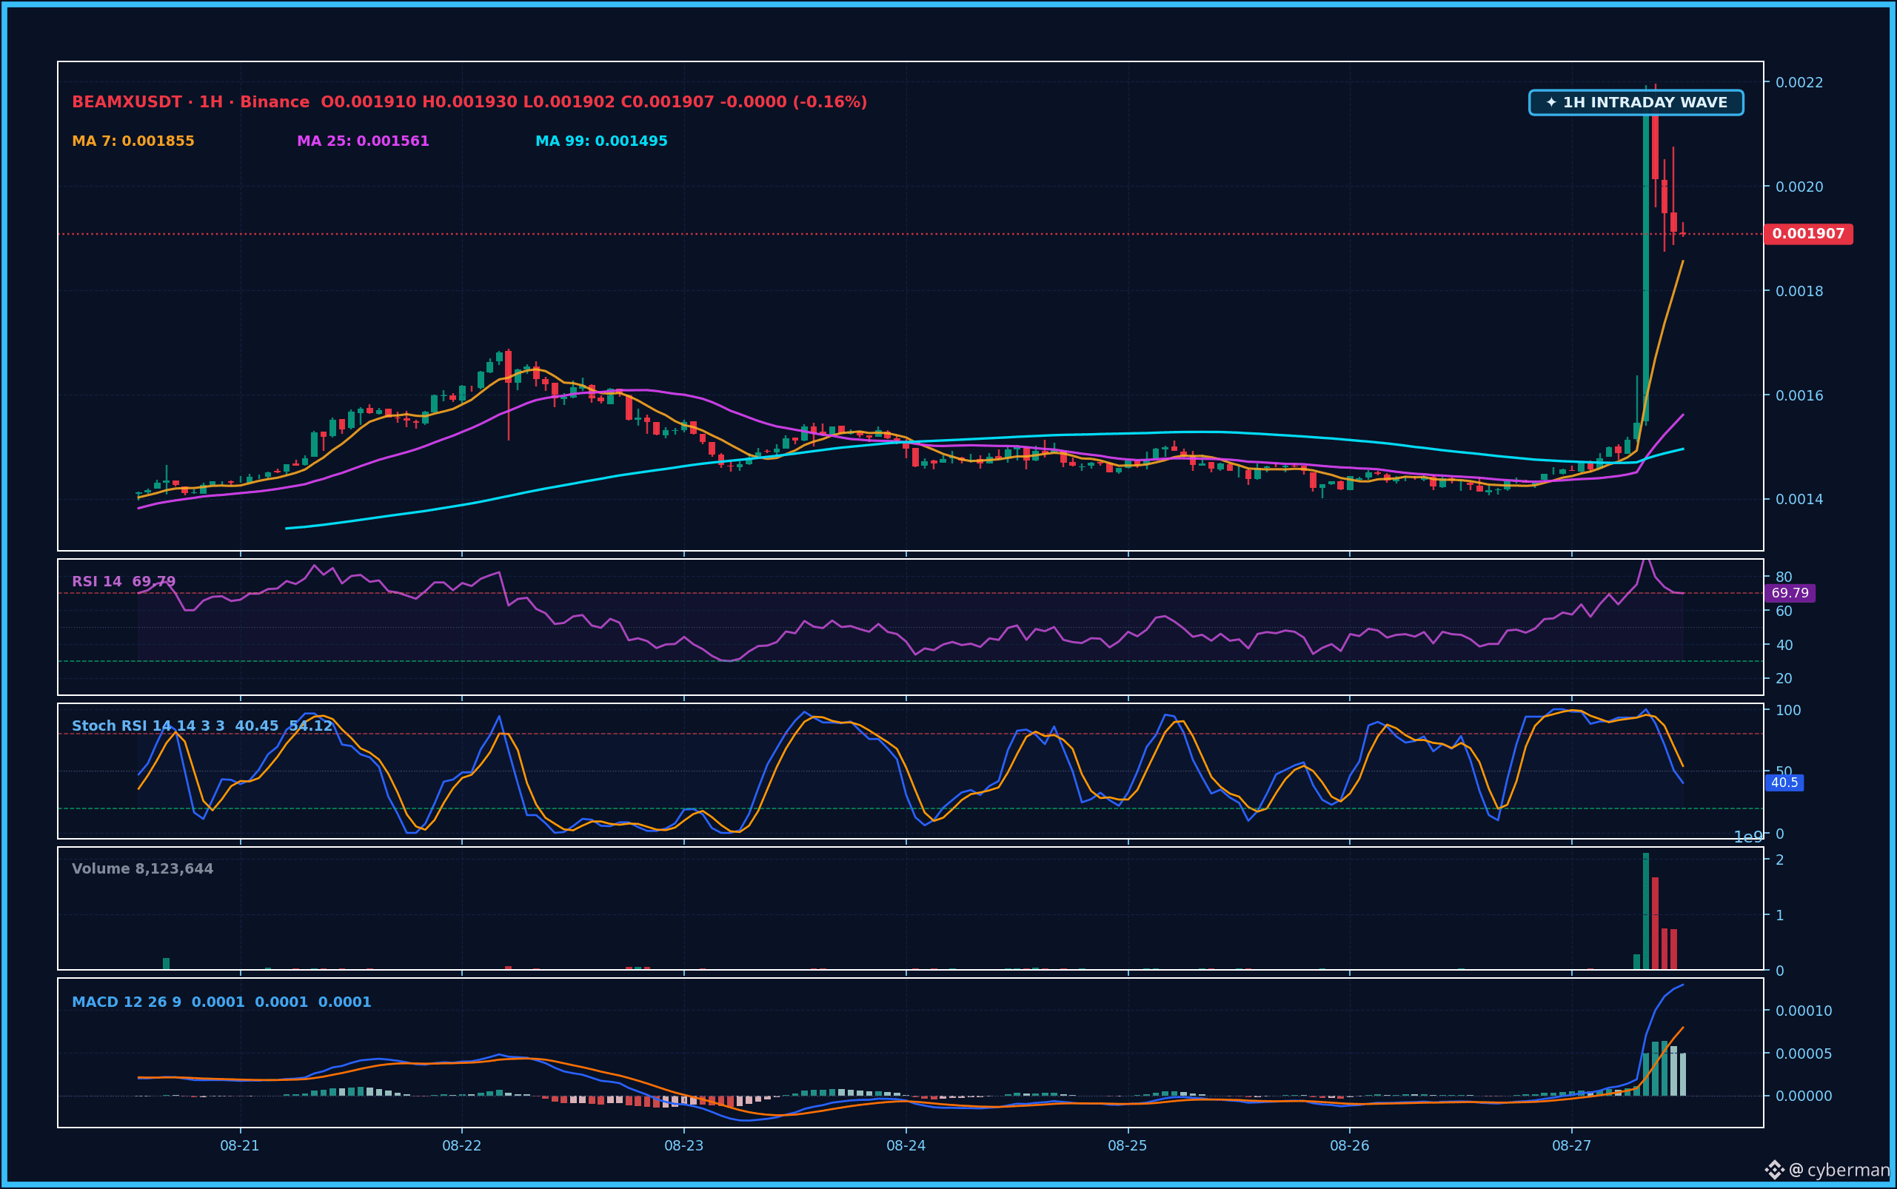This screenshot has width=1897, height=1189.
Task: Click the tallest red volume bar
Action: (1655, 923)
